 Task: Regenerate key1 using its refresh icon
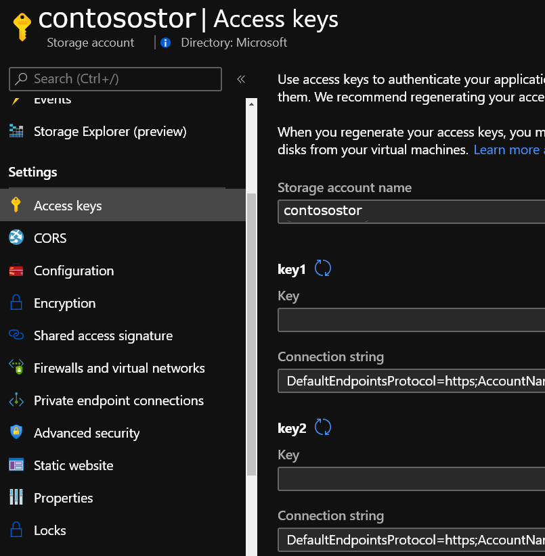pos(323,269)
